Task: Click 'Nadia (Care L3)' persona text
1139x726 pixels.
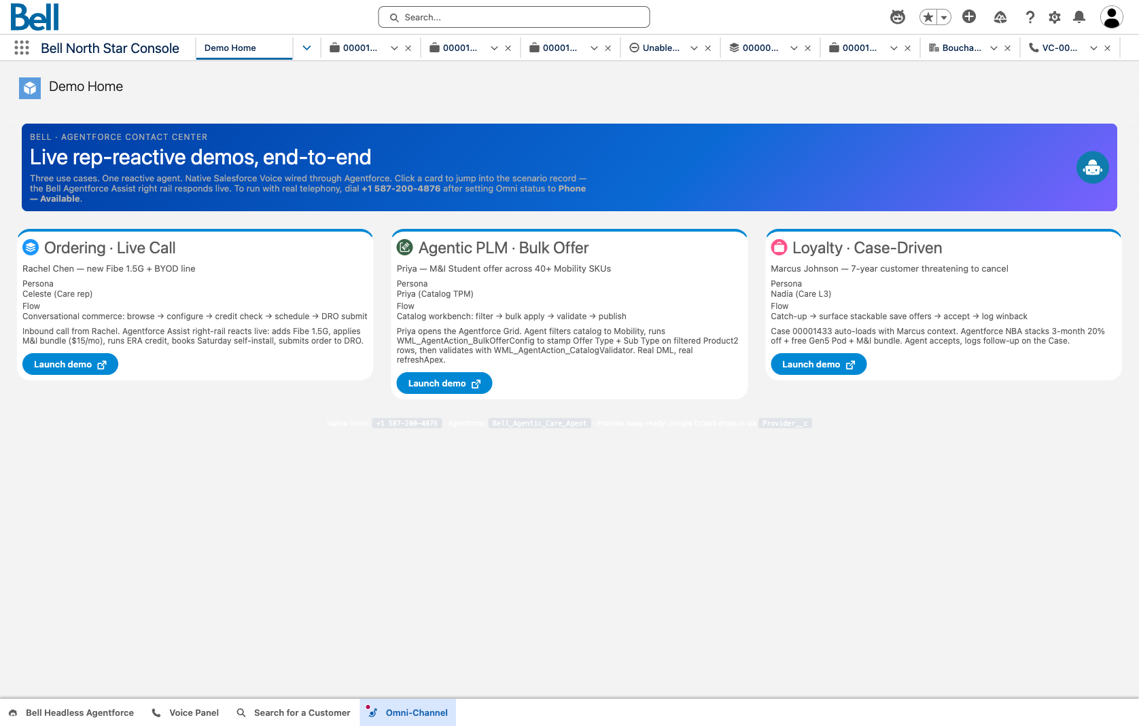Action: click(x=801, y=294)
